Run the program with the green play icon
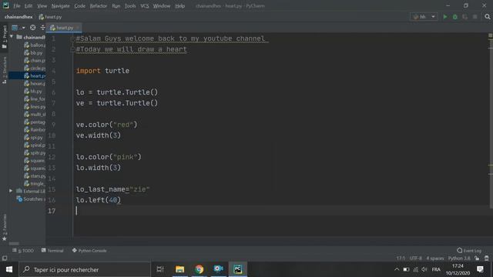 click(445, 17)
